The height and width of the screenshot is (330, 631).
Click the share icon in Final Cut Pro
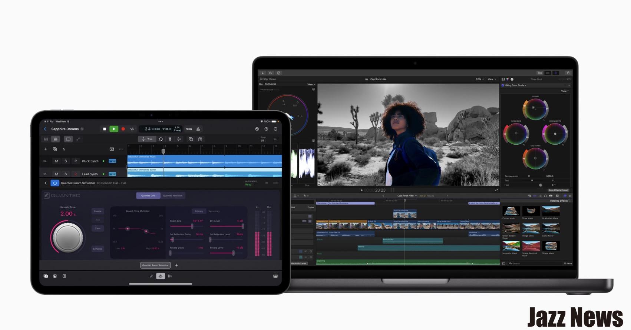(568, 73)
